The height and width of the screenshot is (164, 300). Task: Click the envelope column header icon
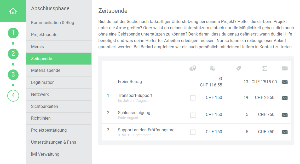285,68
